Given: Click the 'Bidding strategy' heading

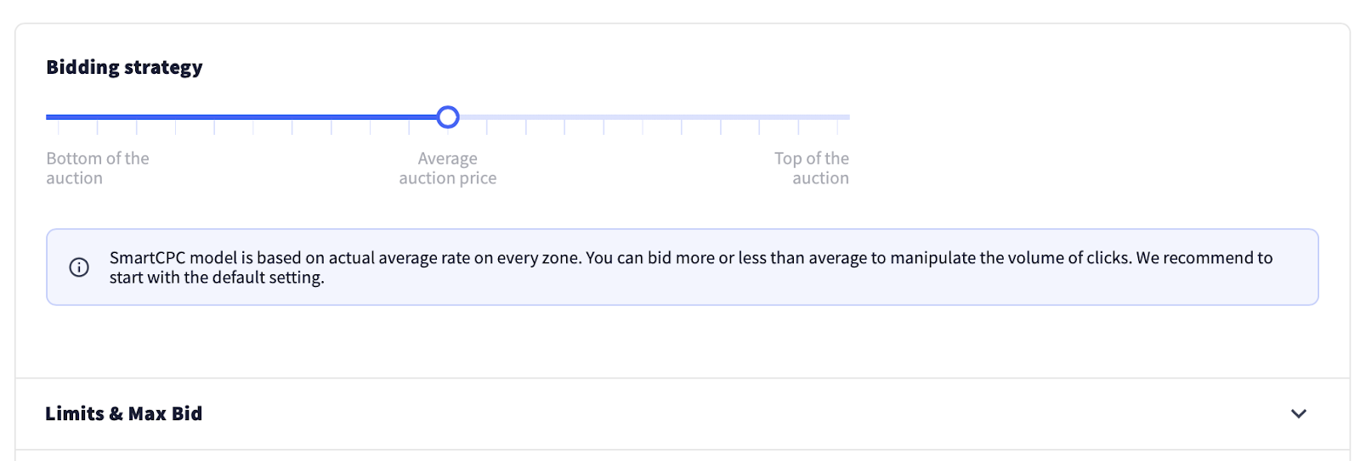Looking at the screenshot, I should pos(124,67).
